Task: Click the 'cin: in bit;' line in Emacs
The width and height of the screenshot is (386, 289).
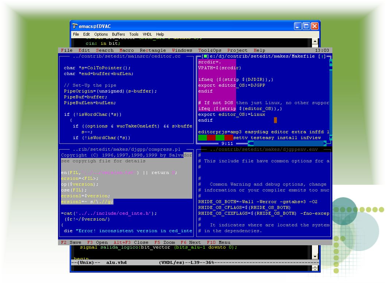Action: point(103,43)
